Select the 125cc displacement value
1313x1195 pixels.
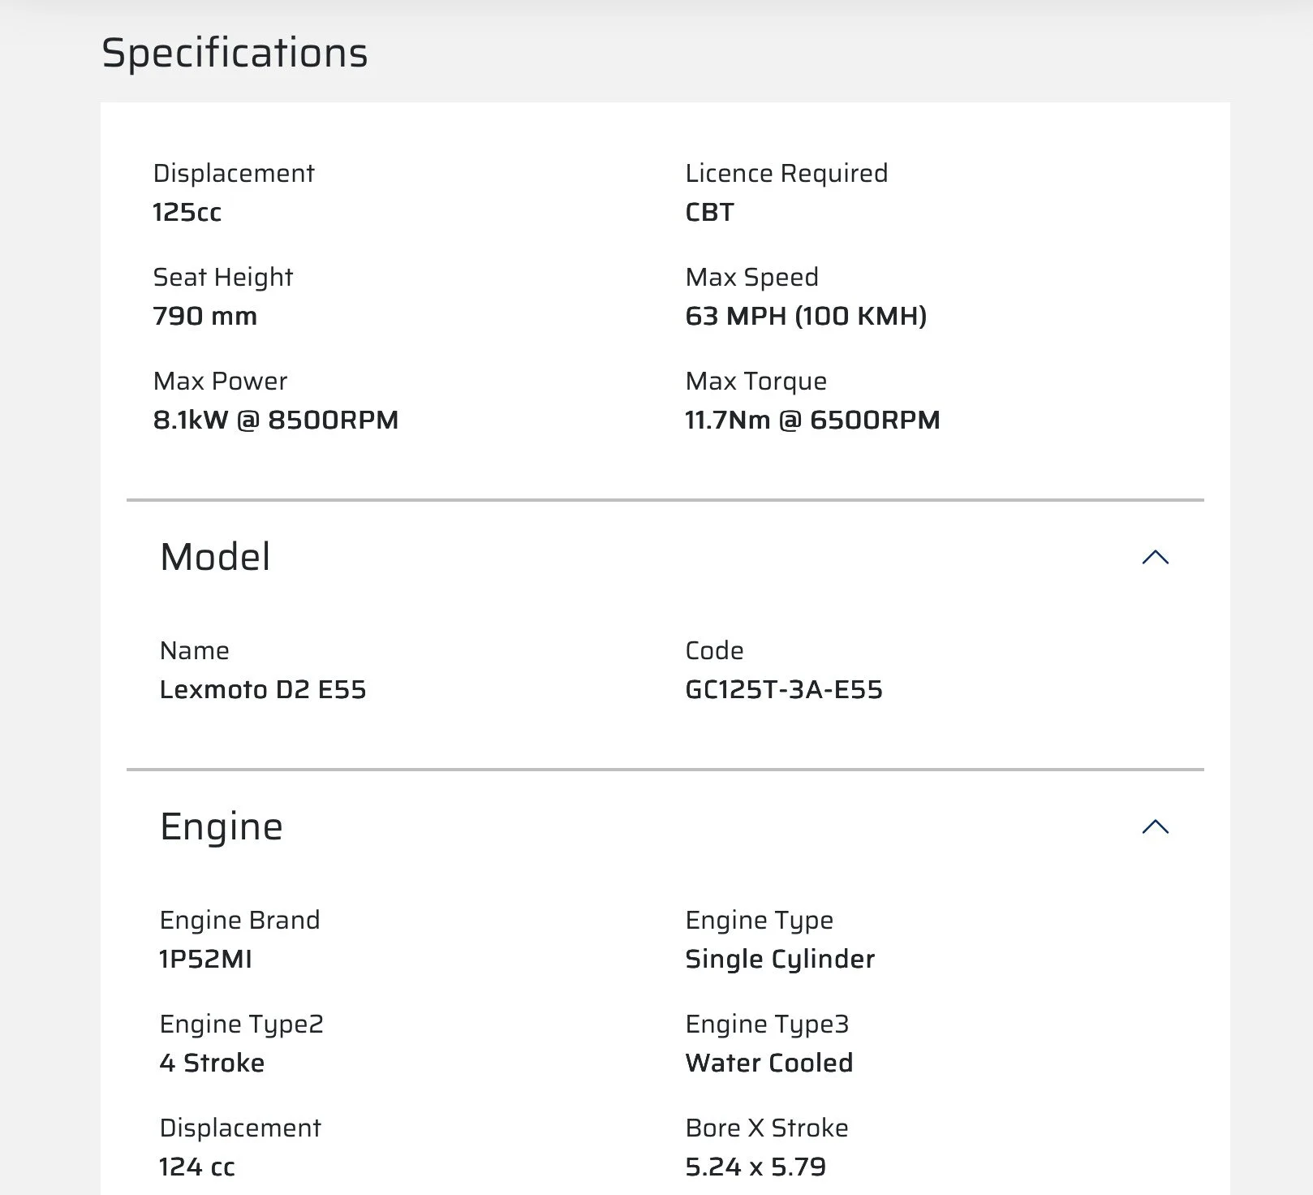pos(187,213)
